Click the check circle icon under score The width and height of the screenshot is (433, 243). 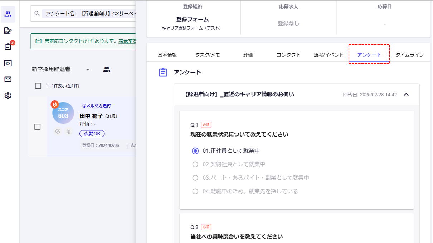tap(58, 132)
